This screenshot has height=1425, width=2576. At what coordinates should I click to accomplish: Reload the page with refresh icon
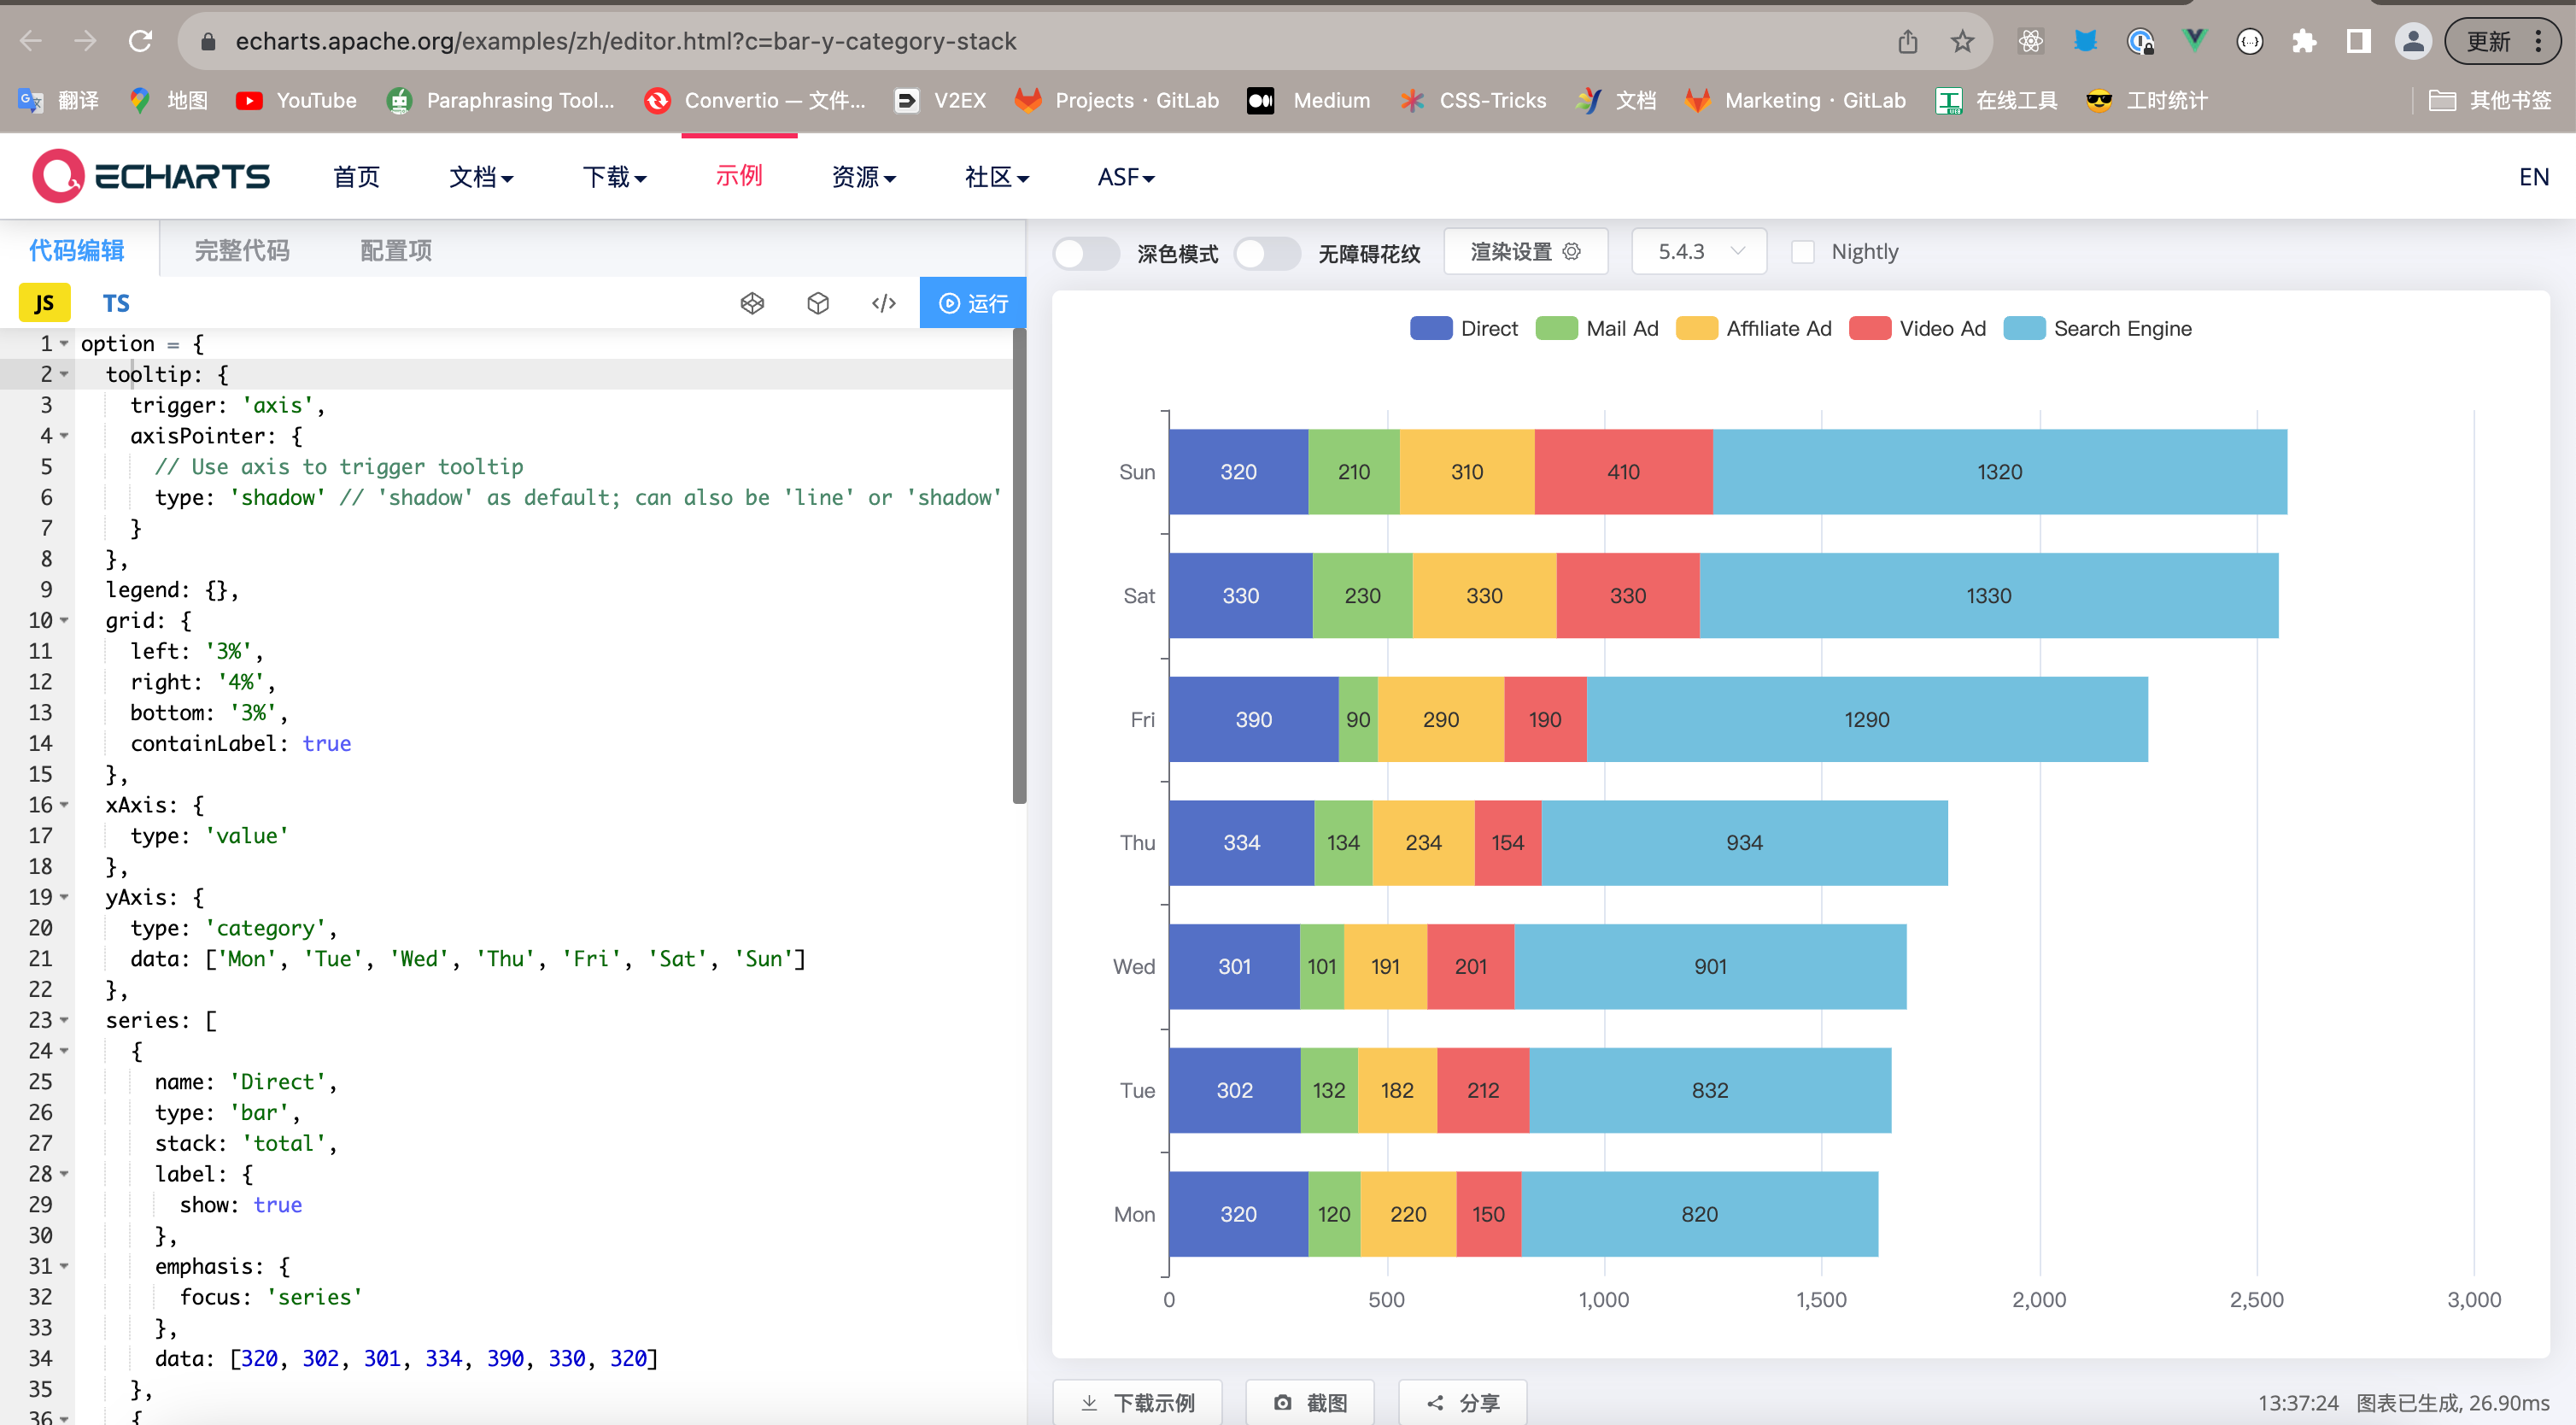[x=141, y=41]
